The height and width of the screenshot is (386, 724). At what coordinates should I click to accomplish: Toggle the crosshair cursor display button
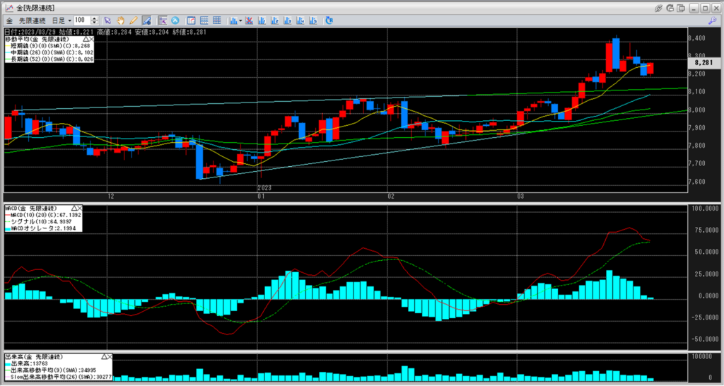[163, 20]
